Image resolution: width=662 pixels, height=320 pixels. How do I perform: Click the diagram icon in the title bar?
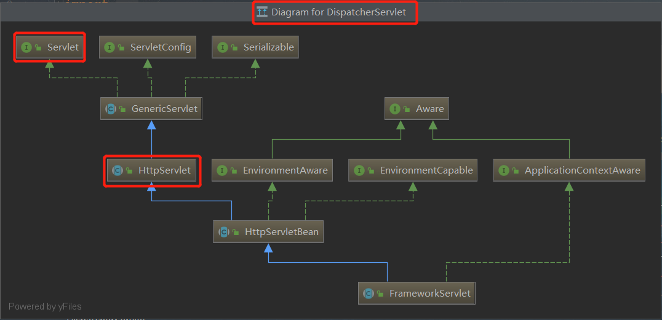pos(262,12)
